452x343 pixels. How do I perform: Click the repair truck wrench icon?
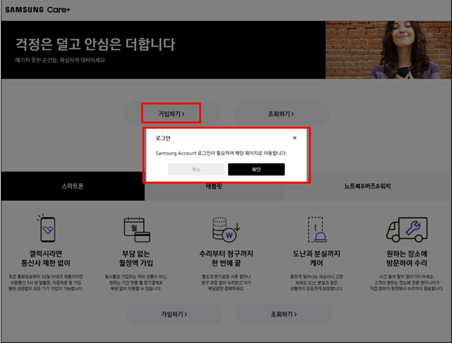(407, 229)
